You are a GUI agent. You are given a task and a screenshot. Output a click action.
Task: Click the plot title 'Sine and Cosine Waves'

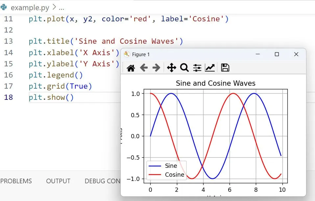(x=216, y=83)
